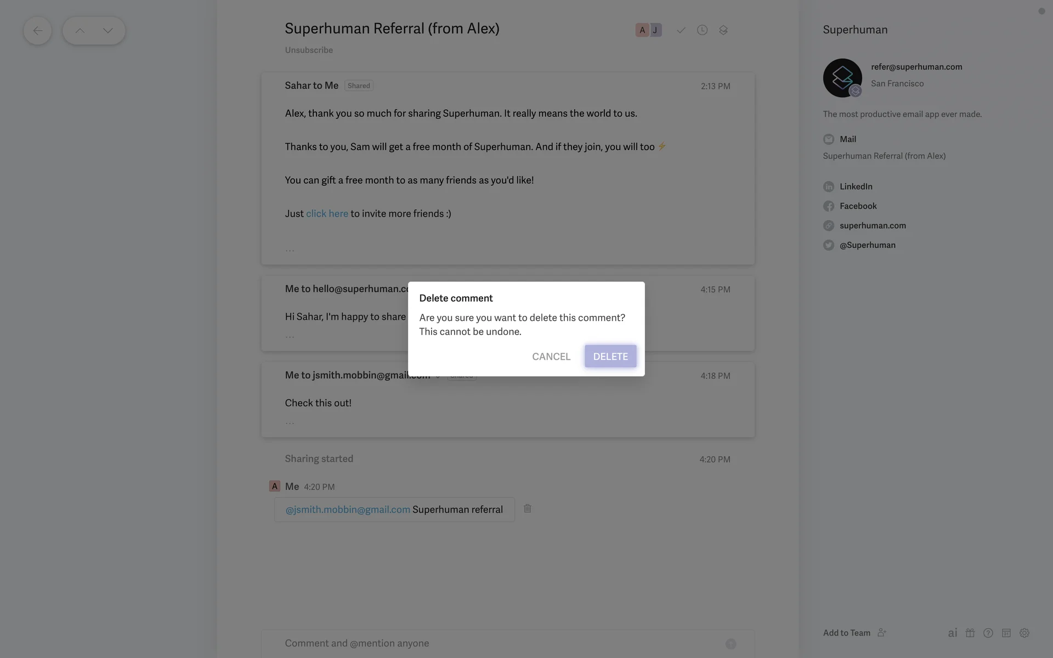Confirm deletion with the DELETE button
The height and width of the screenshot is (658, 1053).
[x=610, y=356]
